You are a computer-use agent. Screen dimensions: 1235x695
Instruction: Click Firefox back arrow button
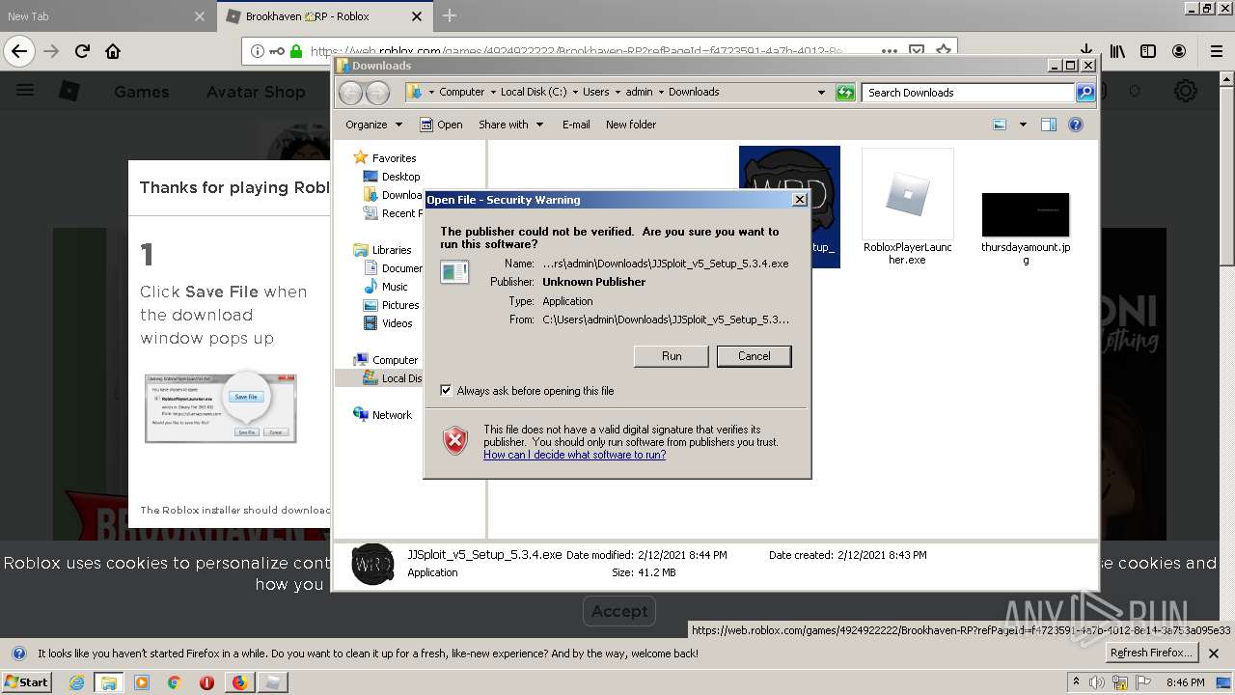(x=19, y=51)
